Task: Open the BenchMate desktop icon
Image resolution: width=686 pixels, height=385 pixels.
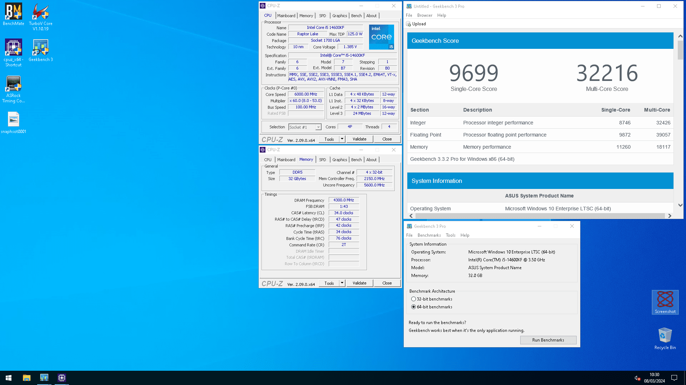Action: pyautogui.click(x=14, y=14)
